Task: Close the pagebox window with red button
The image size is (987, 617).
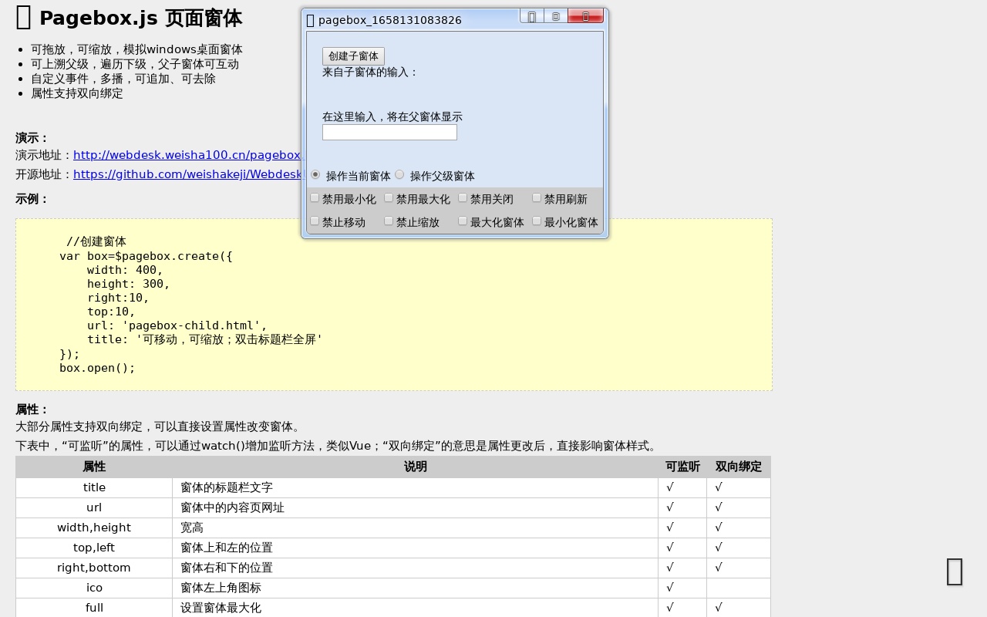Action: click(585, 16)
